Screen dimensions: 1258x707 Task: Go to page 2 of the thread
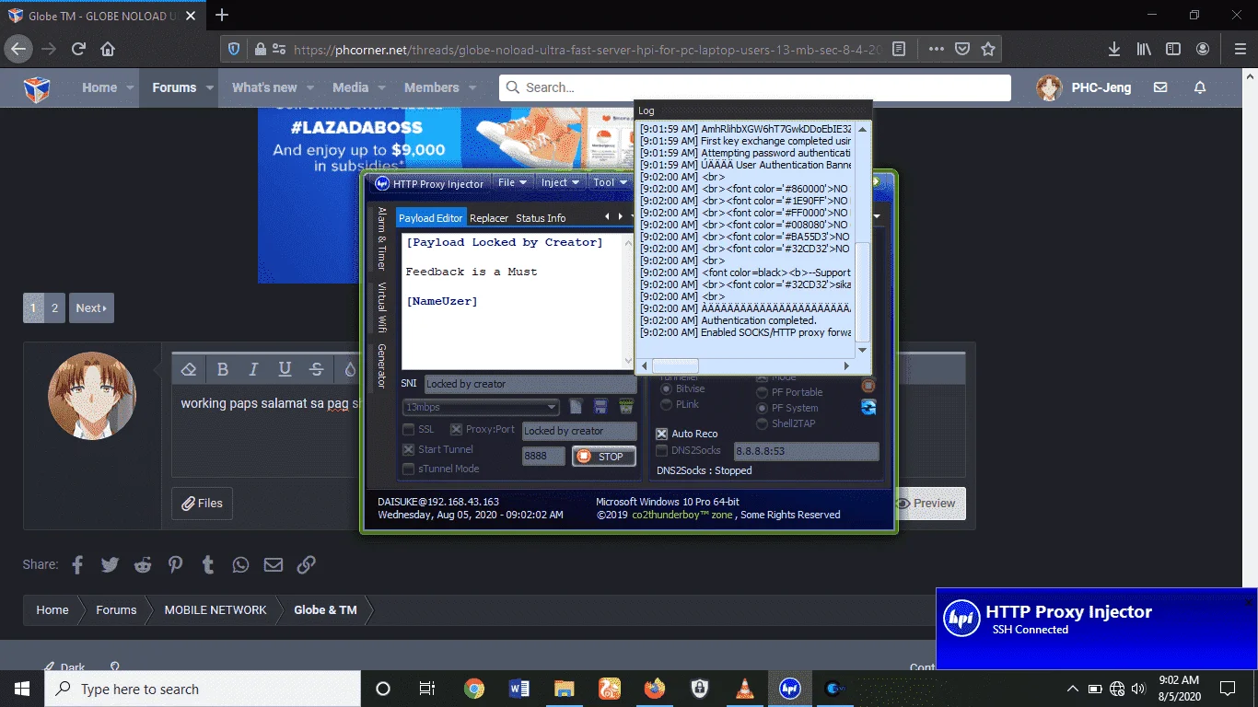coord(55,308)
